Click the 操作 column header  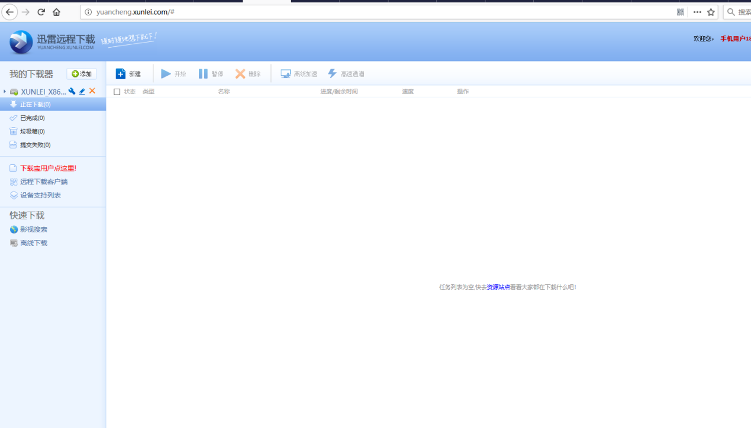pos(463,92)
